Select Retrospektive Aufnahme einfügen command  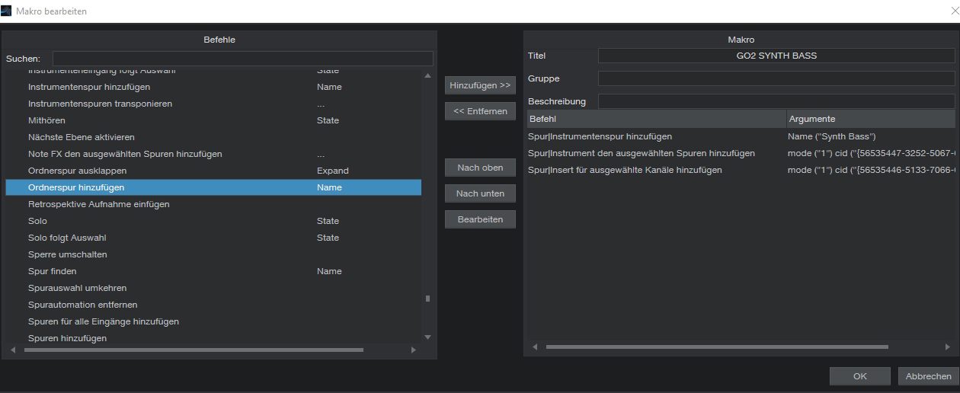click(99, 204)
